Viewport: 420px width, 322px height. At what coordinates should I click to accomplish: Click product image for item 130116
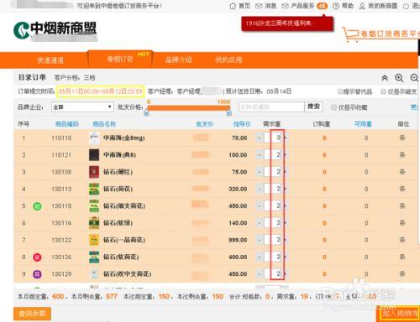pyautogui.click(x=94, y=223)
